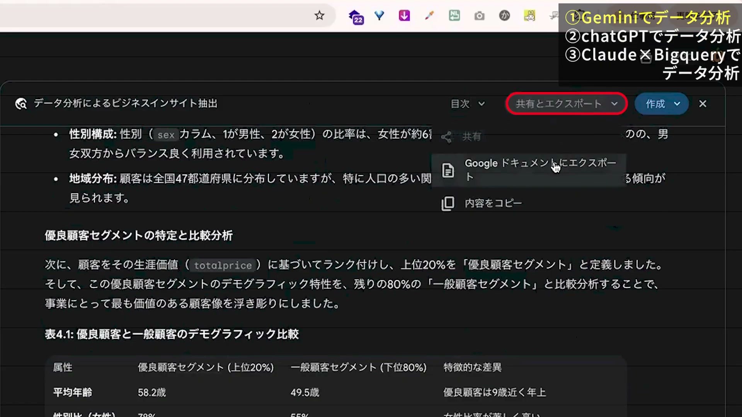742x417 pixels.
Task: Choose Google ドキュメントにエクスポート
Action: pyautogui.click(x=528, y=170)
